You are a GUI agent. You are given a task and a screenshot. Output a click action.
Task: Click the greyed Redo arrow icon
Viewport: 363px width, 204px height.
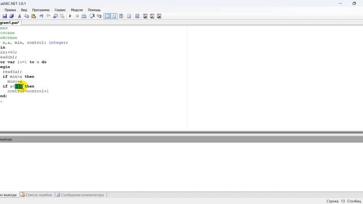(x=48, y=16)
